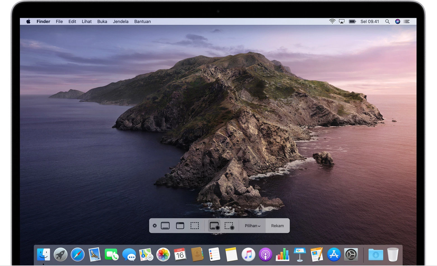The height and width of the screenshot is (266, 437).
Task: Select the Capture Selected Portion mode
Action: (195, 226)
